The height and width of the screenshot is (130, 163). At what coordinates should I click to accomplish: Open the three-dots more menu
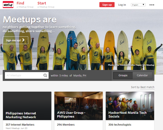point(152,5)
